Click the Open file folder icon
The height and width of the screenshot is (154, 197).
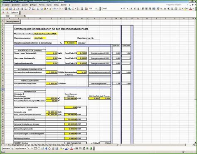point(7,9)
